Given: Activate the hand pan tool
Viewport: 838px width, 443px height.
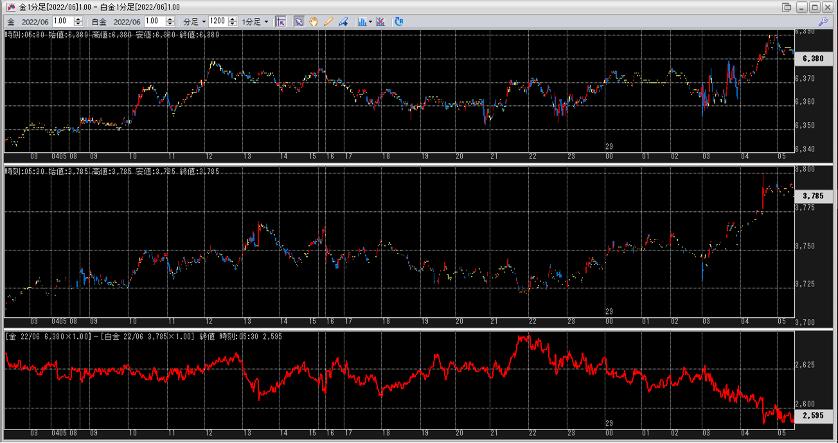Looking at the screenshot, I should [314, 21].
